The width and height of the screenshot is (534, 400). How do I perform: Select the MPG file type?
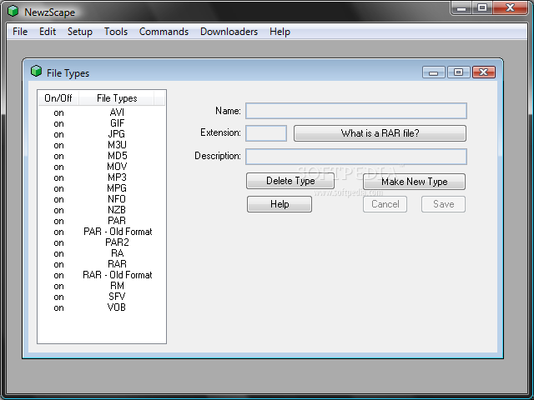click(117, 188)
